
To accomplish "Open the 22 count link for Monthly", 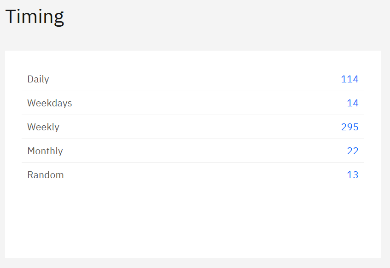I will point(353,151).
